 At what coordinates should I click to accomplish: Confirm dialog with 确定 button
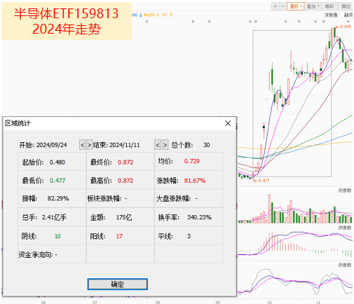[118, 284]
